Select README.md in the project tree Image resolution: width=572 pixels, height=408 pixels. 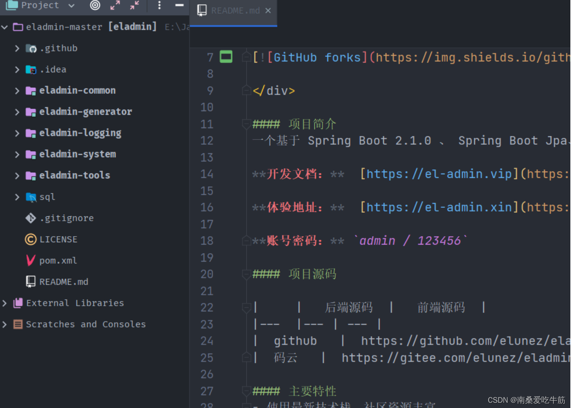coord(64,282)
